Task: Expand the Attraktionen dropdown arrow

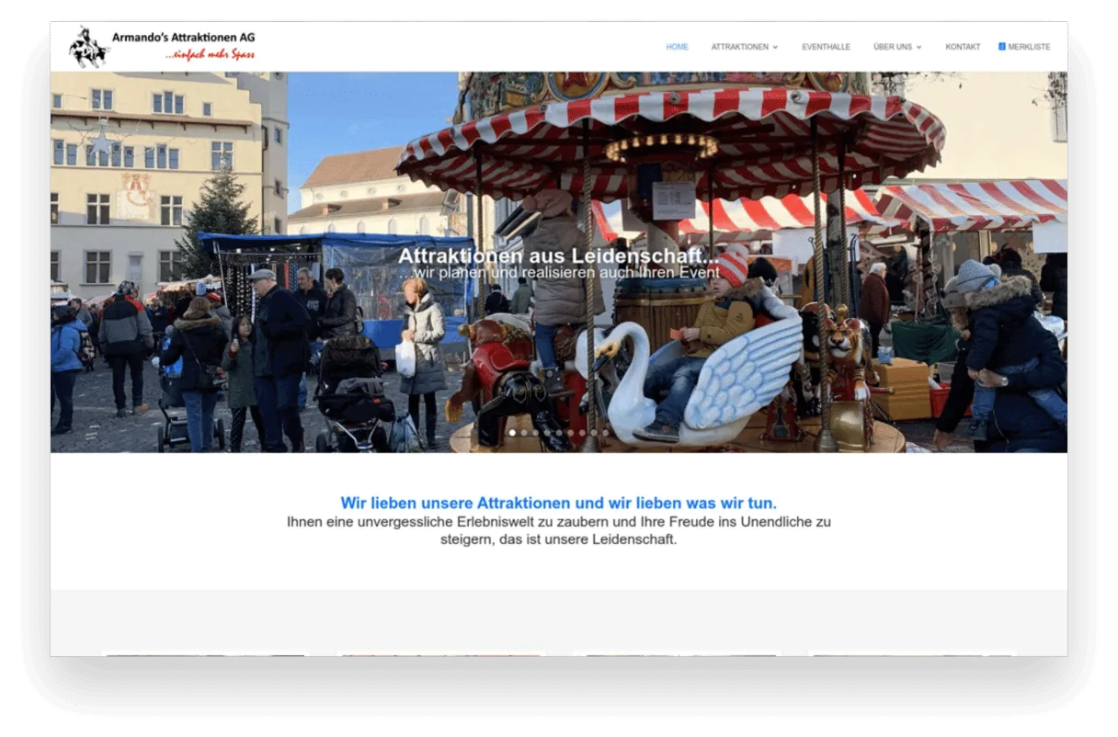Action: [775, 48]
